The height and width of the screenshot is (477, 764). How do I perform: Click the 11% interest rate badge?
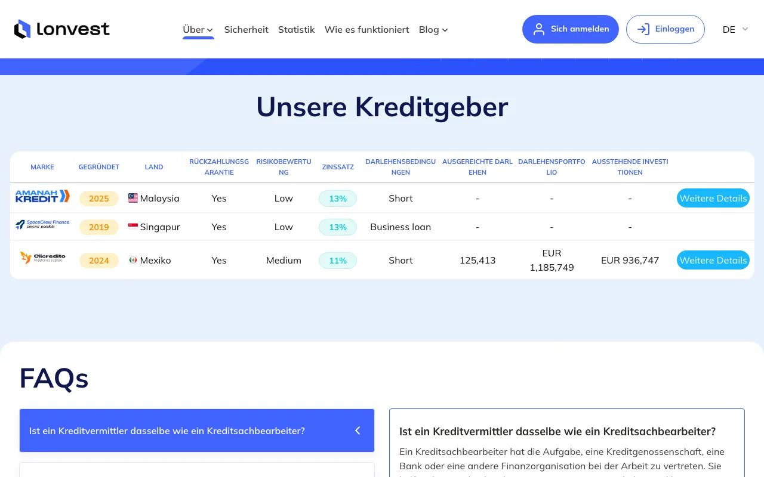(x=338, y=261)
